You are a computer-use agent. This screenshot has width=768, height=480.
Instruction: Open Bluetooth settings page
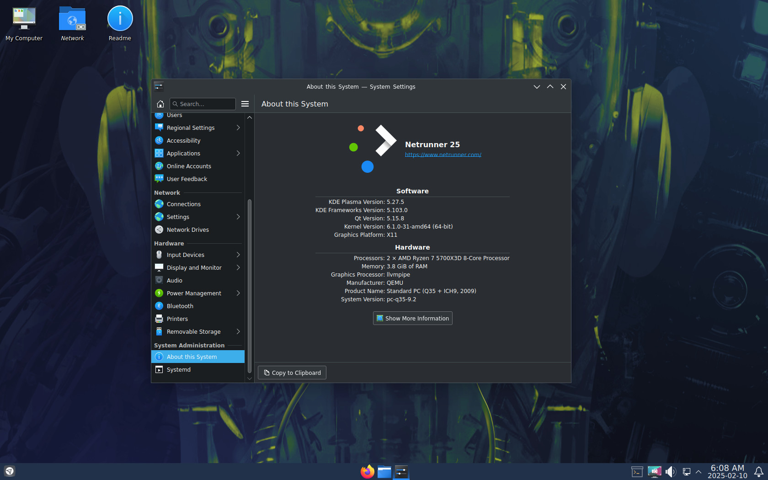[x=198, y=306]
